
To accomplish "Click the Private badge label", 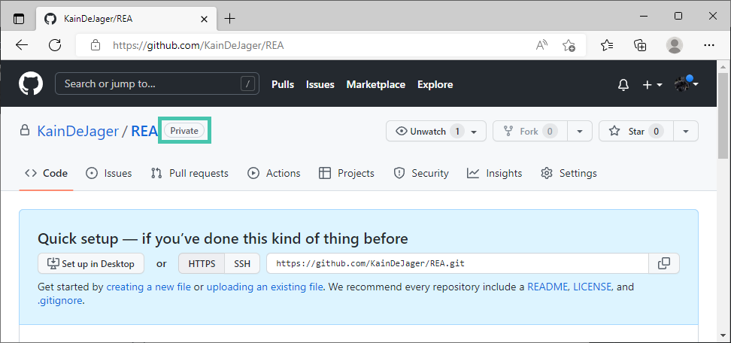I will [x=184, y=131].
